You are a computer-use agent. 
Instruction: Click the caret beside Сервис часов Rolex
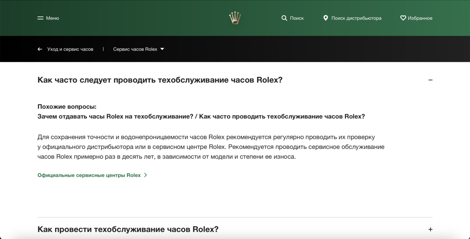point(162,49)
